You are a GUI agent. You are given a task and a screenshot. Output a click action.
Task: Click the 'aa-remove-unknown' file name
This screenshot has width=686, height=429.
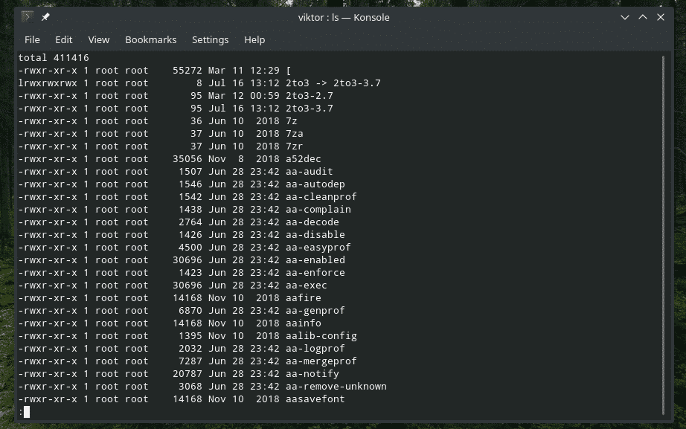click(336, 387)
